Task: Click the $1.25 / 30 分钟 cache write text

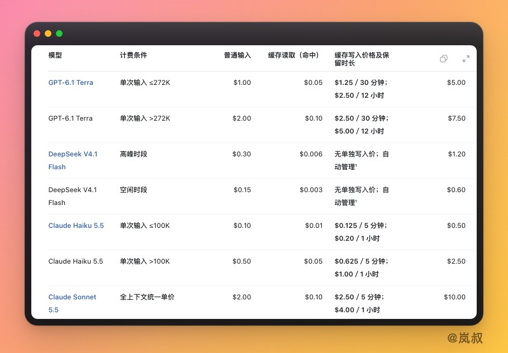Action: (x=361, y=83)
